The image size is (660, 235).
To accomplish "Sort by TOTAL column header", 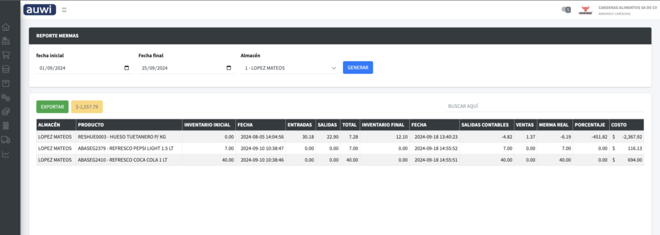I will click(350, 125).
